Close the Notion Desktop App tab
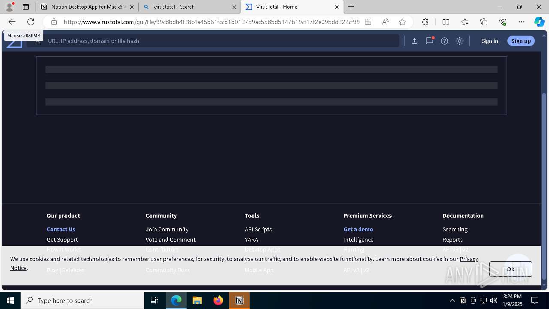Screen dimensions: 549x309 pyautogui.click(x=132, y=7)
